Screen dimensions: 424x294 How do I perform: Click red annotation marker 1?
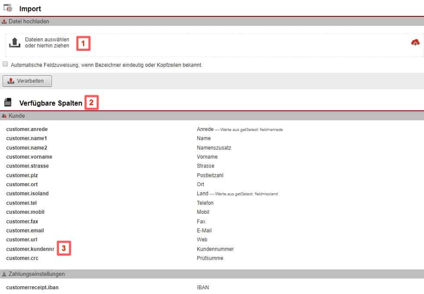pos(83,44)
